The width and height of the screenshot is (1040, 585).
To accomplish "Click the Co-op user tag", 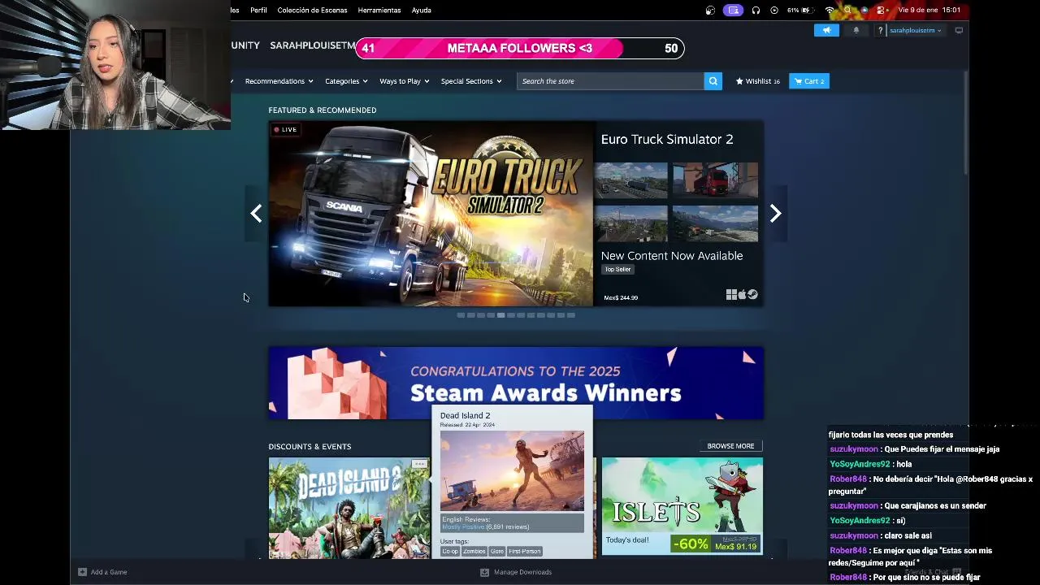I will pyautogui.click(x=450, y=551).
